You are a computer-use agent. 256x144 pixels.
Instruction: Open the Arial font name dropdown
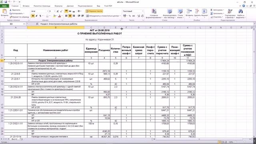pos(48,11)
